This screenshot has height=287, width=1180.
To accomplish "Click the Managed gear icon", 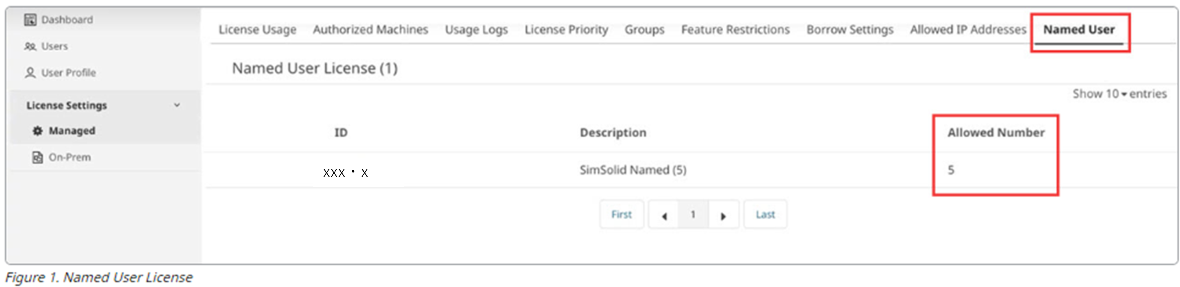I will pos(38,131).
